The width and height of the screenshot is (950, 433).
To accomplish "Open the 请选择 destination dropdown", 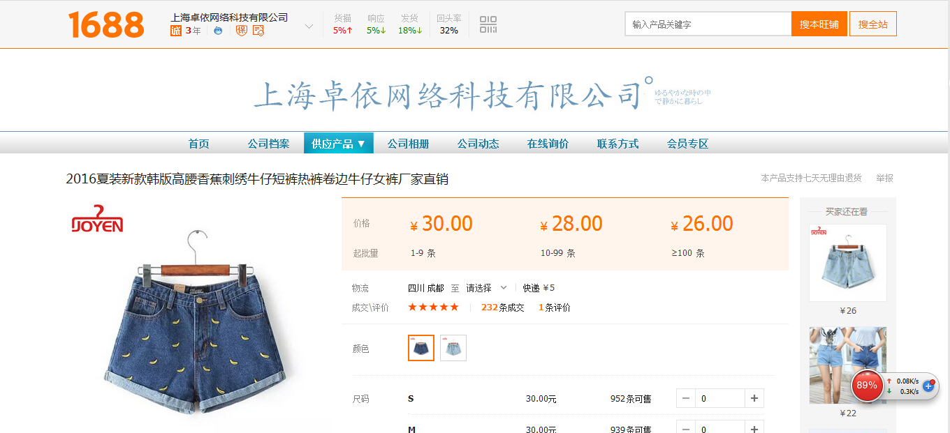I will point(486,288).
